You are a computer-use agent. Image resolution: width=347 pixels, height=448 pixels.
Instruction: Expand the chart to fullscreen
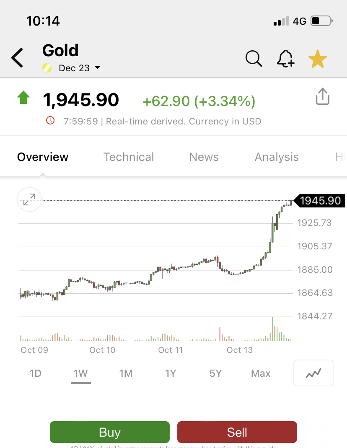point(29,199)
